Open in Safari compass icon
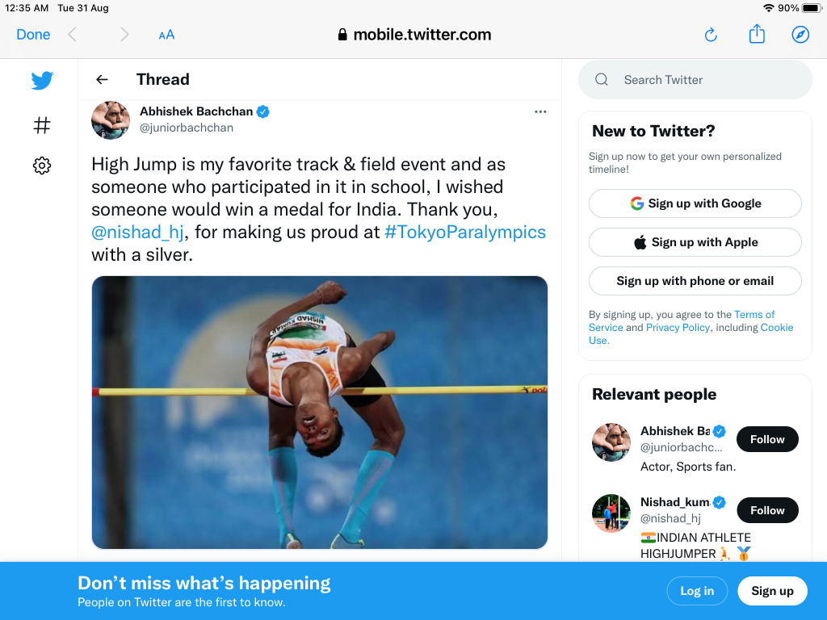827x620 pixels. [800, 35]
